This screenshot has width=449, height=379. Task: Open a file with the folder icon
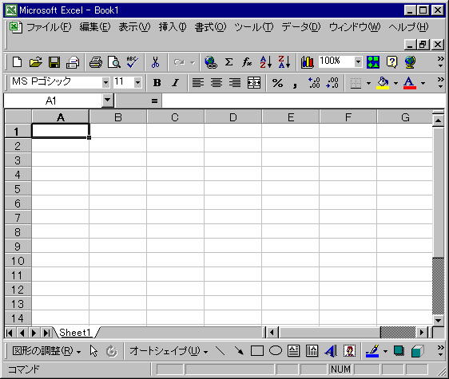35,62
